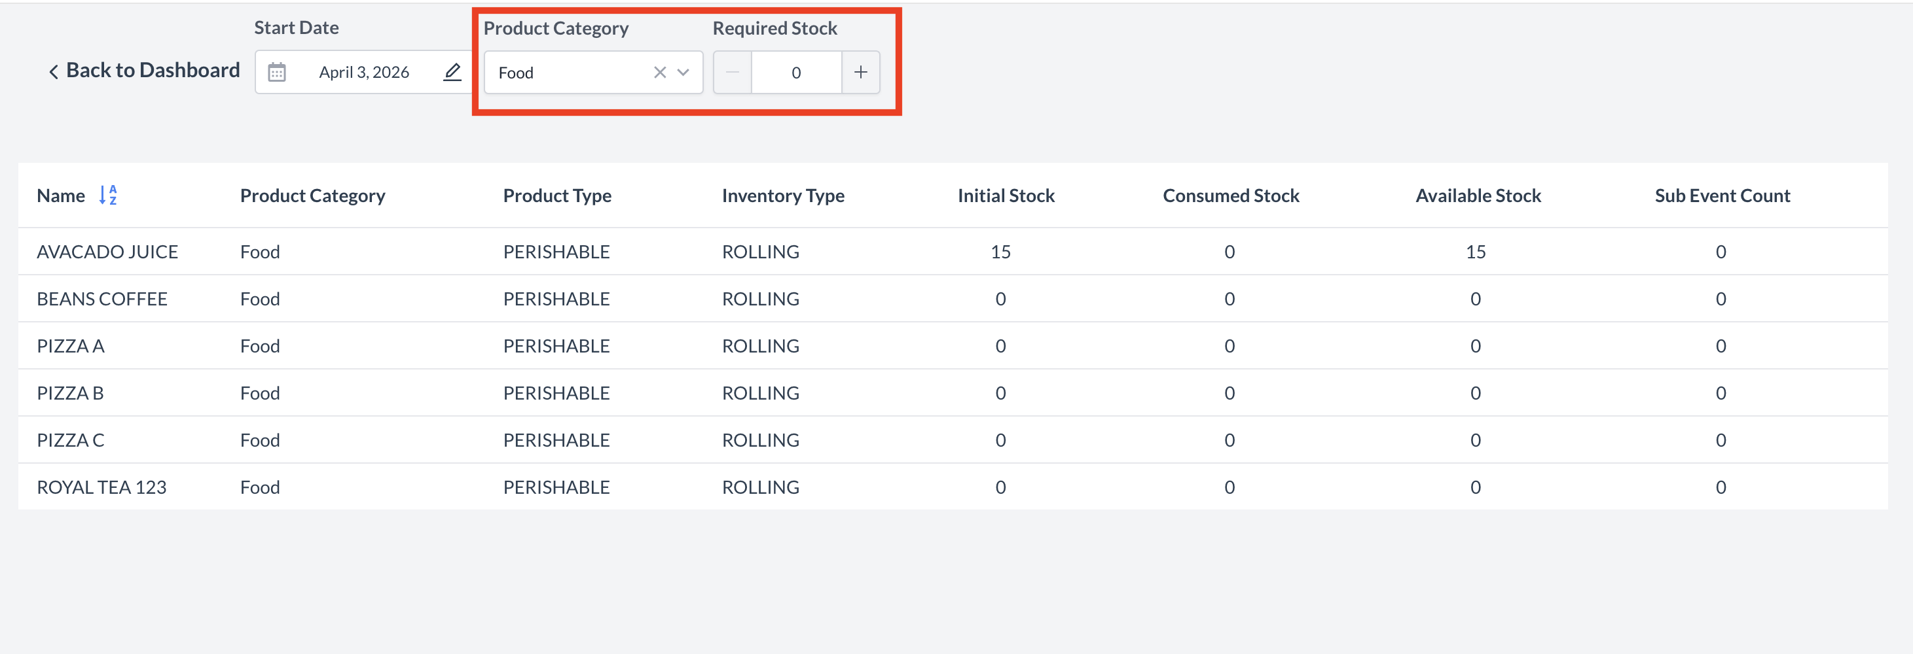This screenshot has height=654, width=1913.
Task: Click inside the Required Stock number field
Action: [795, 72]
